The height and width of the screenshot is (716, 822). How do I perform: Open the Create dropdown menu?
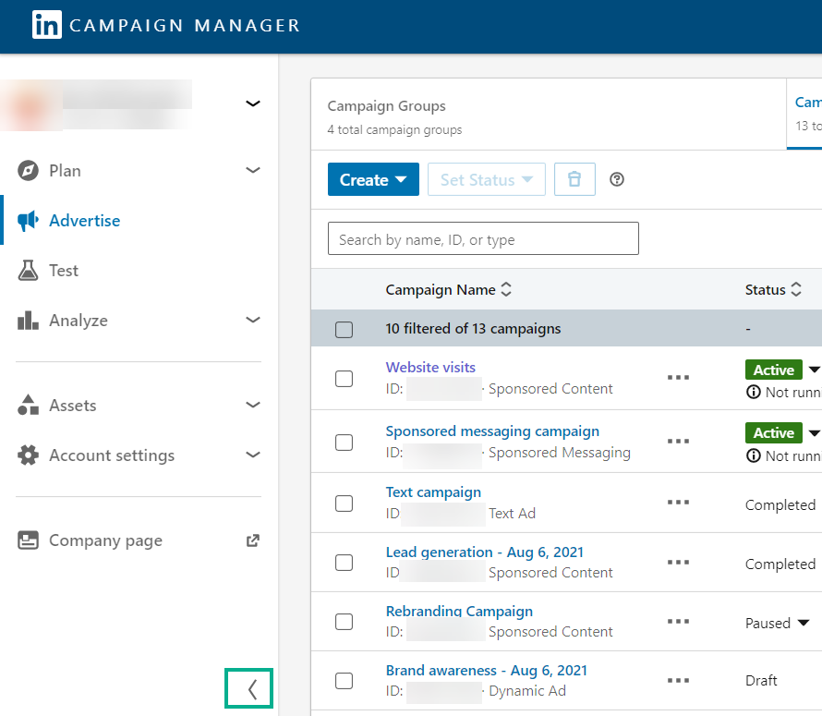click(373, 179)
